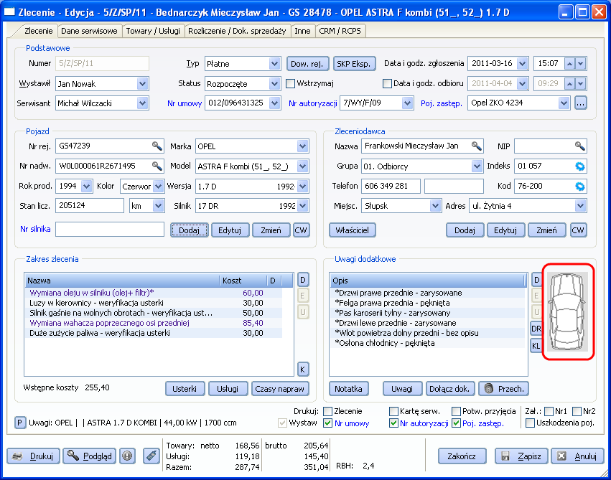Screen dimensions: 611x480
Task: Open the car damage diagram thumbnail
Action: pos(568,311)
